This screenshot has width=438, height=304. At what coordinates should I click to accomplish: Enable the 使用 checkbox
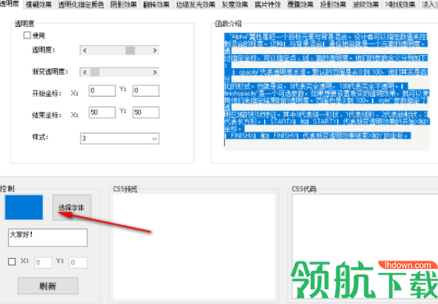[x=27, y=35]
